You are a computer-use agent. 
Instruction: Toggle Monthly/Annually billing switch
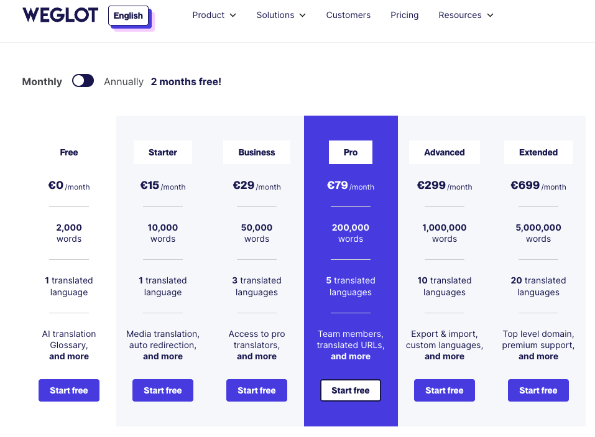83,81
